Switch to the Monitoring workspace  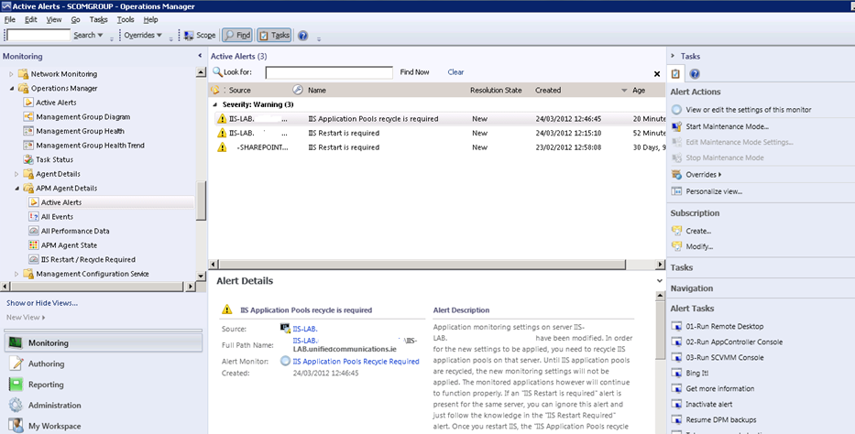tap(104, 343)
